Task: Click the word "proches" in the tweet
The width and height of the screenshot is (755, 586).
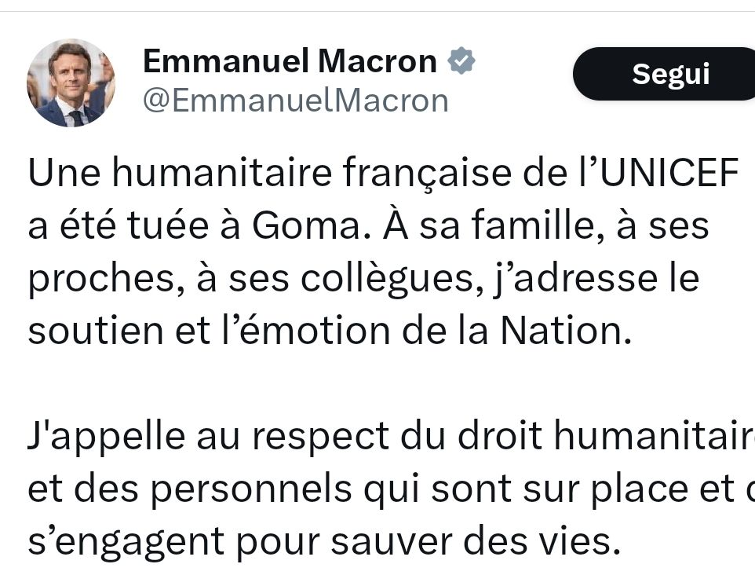Action: tap(94, 280)
